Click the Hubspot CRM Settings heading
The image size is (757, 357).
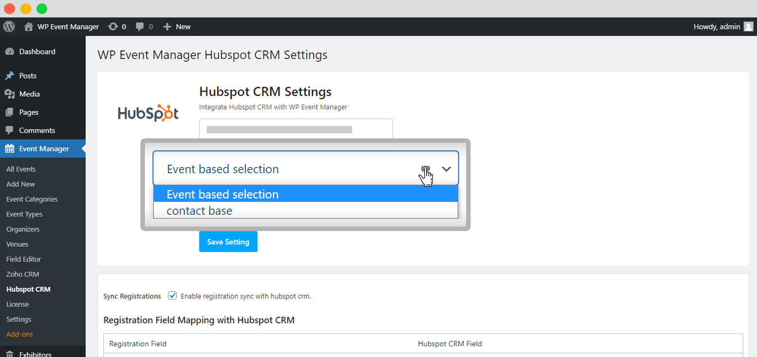point(266,92)
